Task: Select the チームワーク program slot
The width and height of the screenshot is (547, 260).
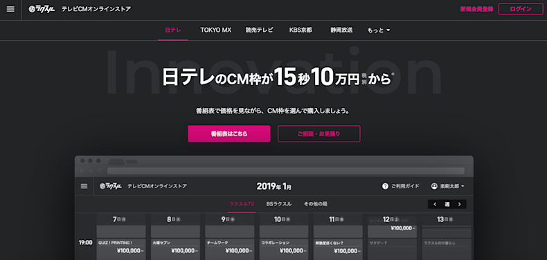Action: coord(230,249)
